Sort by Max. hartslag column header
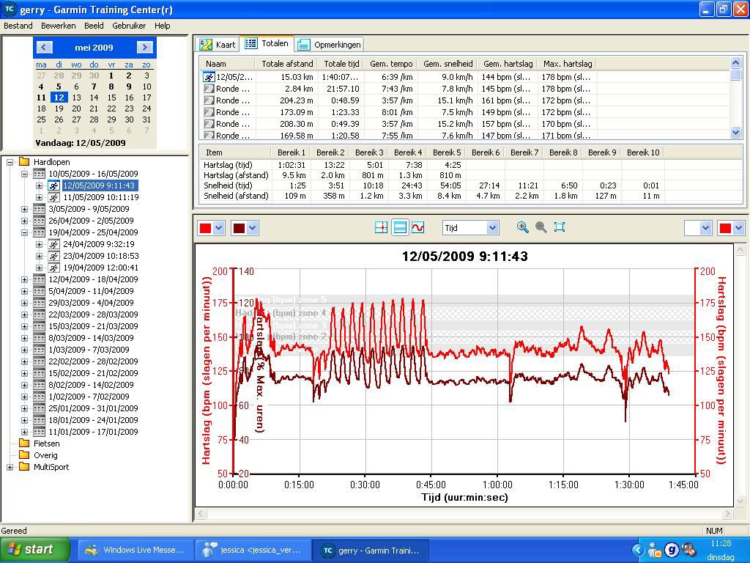This screenshot has height=563, width=750. coord(568,64)
